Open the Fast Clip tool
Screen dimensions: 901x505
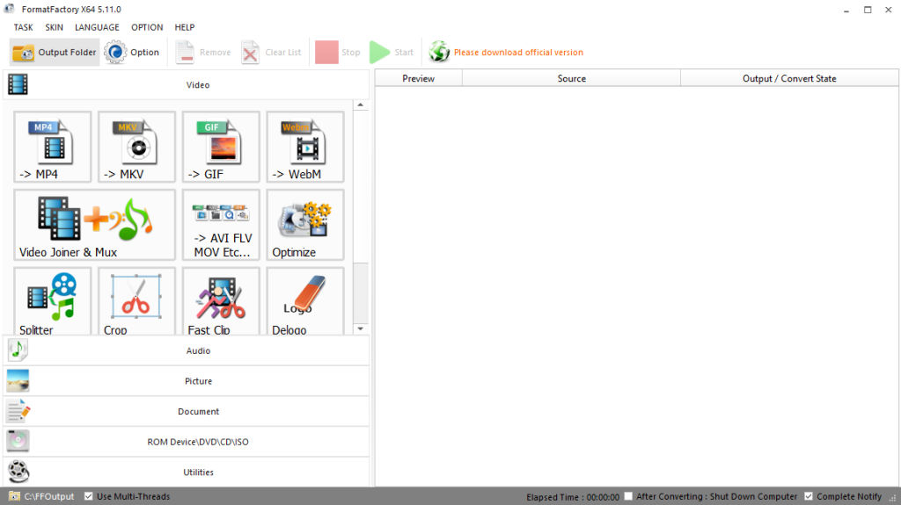click(x=221, y=301)
